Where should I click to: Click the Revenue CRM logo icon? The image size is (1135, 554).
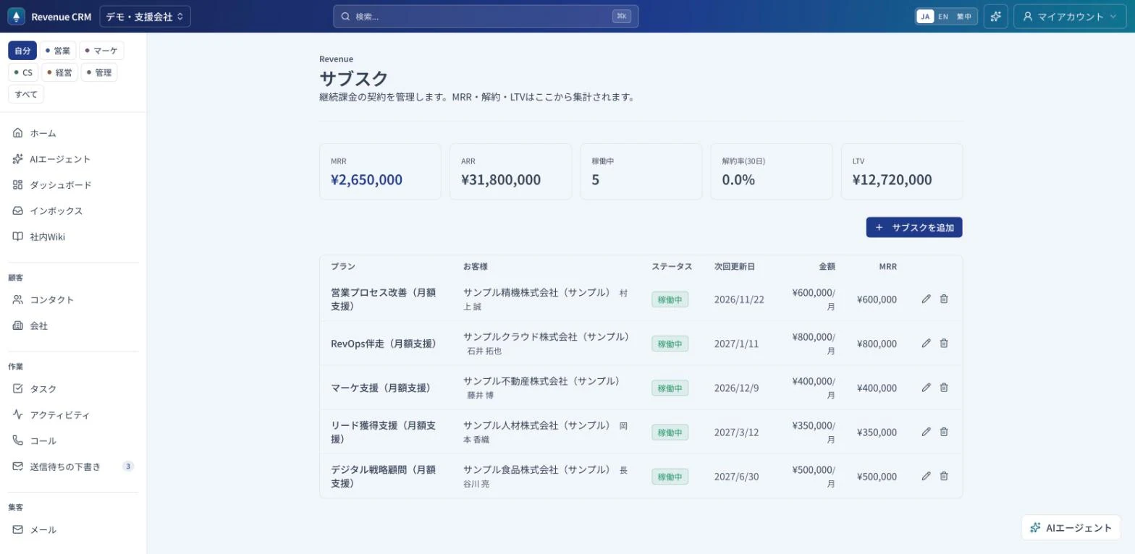click(x=16, y=16)
